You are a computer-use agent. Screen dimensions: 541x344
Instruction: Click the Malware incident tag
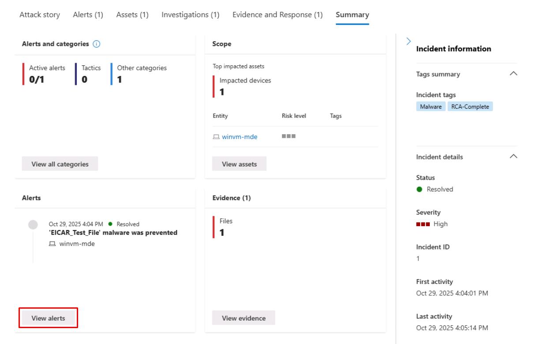click(x=431, y=106)
